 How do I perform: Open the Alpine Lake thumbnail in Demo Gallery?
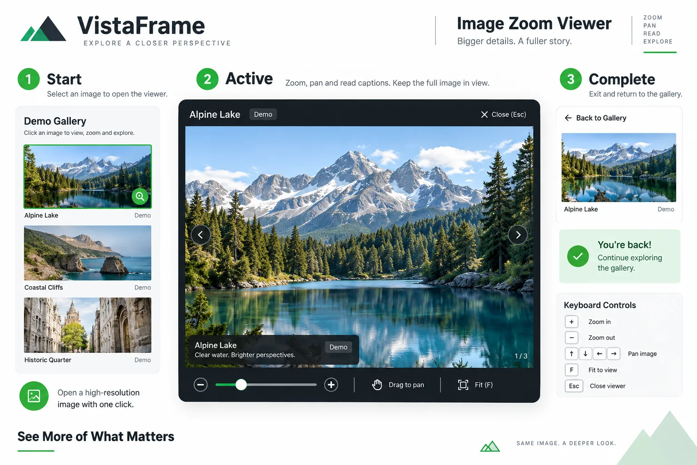pos(88,176)
